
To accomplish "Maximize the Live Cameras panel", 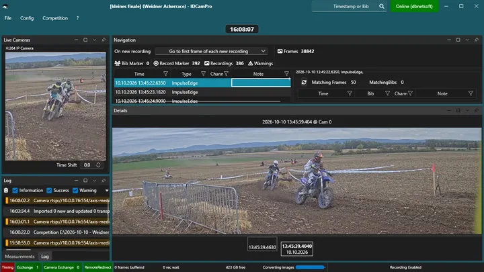I will tap(85, 40).
